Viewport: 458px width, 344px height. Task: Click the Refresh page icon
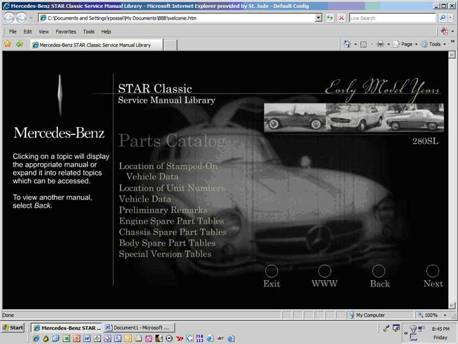[329, 18]
